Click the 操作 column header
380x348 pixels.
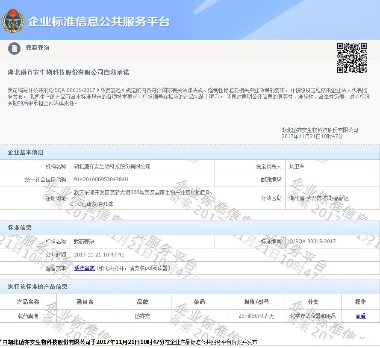point(360,302)
